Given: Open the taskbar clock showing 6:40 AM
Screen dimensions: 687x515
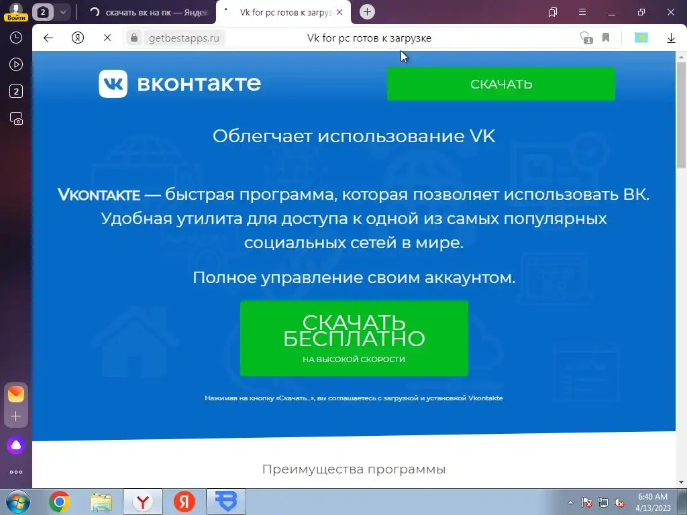Looking at the screenshot, I should tap(653, 502).
